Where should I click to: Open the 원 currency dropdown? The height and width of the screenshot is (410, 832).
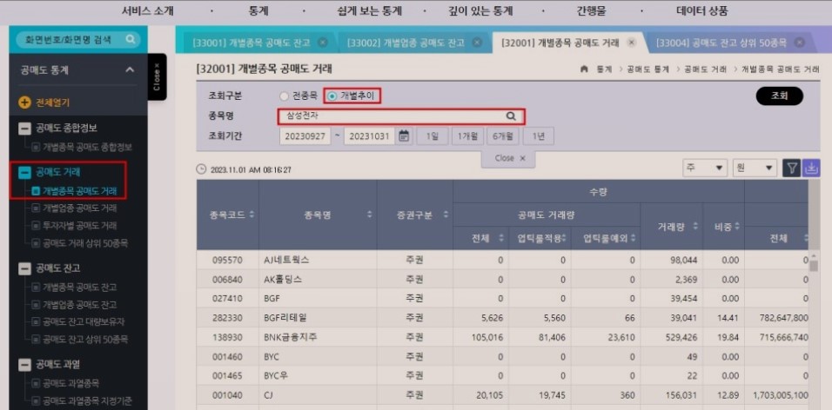pos(755,168)
